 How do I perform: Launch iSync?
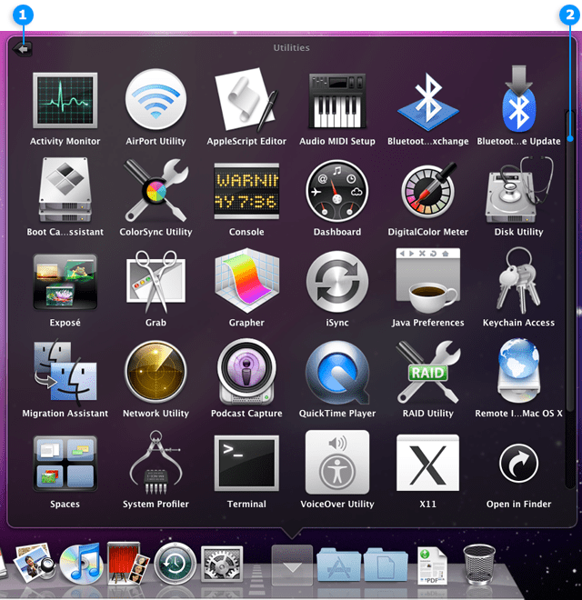click(x=337, y=282)
